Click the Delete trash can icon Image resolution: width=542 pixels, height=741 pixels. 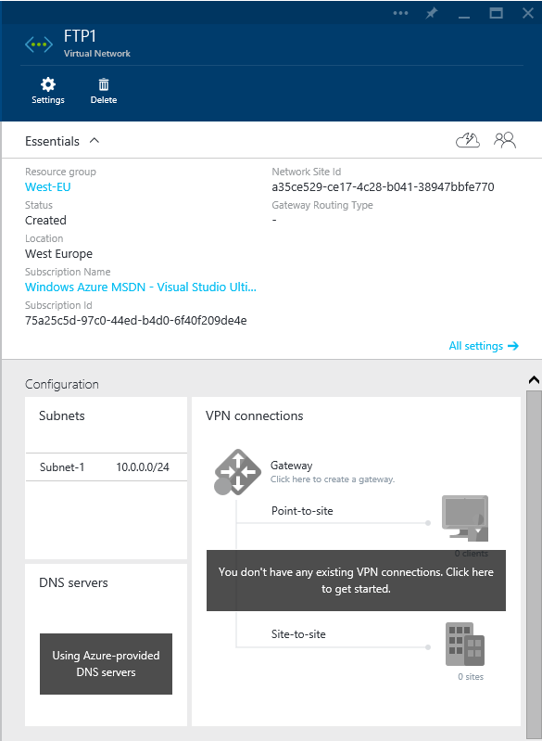104,85
